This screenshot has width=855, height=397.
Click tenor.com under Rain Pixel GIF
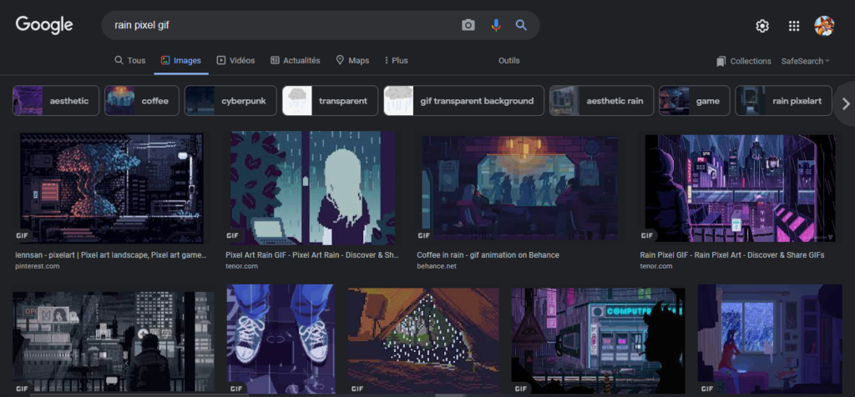pos(656,266)
